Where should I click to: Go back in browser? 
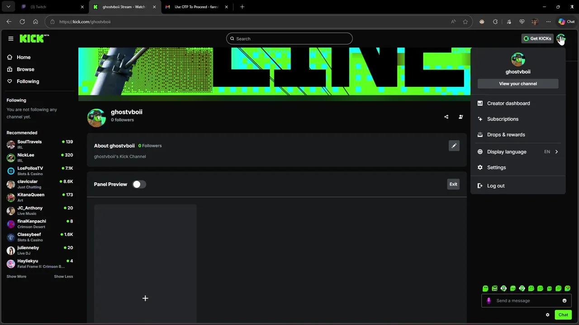click(x=9, y=22)
